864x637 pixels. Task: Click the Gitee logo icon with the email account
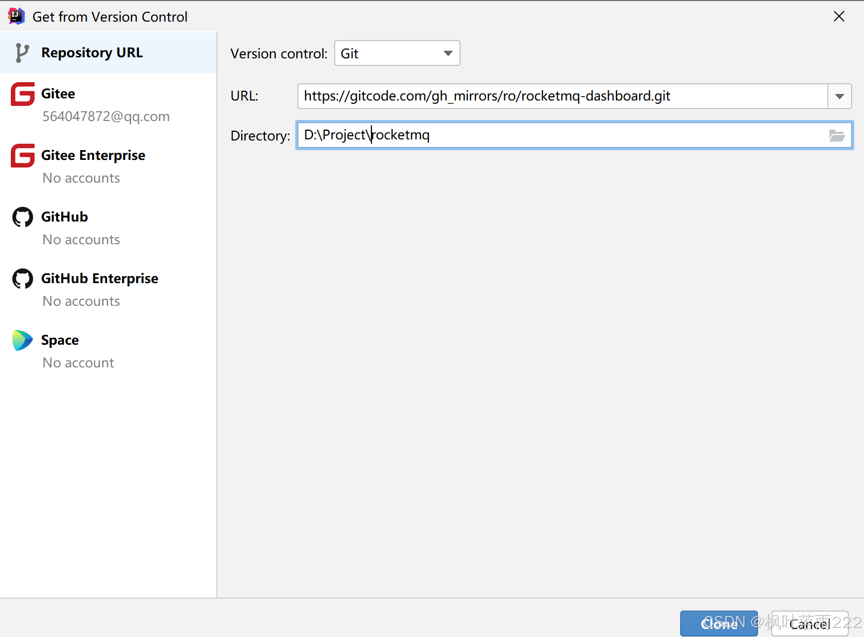tap(23, 94)
